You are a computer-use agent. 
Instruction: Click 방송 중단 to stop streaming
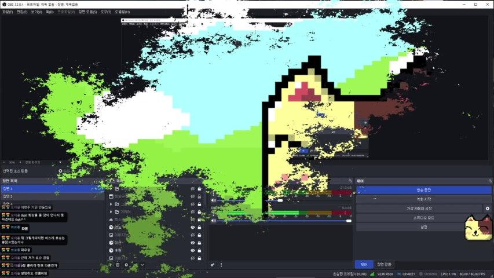pyautogui.click(x=424, y=190)
